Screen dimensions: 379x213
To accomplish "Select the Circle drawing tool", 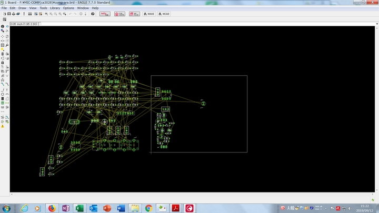I will coord(3,94).
